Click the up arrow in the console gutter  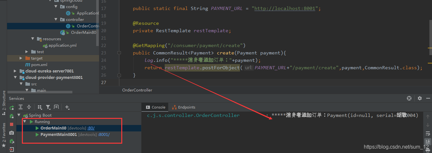(427, 117)
